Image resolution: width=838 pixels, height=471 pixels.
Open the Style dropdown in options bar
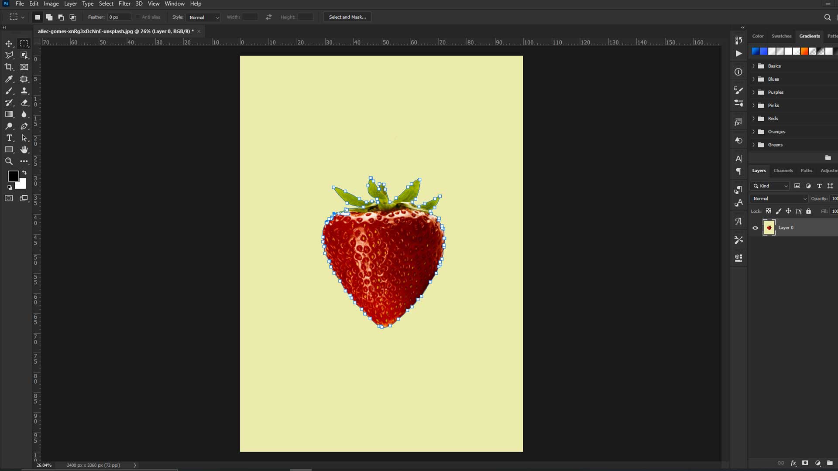pos(203,17)
